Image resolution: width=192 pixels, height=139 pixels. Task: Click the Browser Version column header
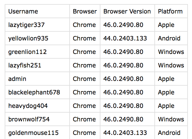(x=127, y=11)
